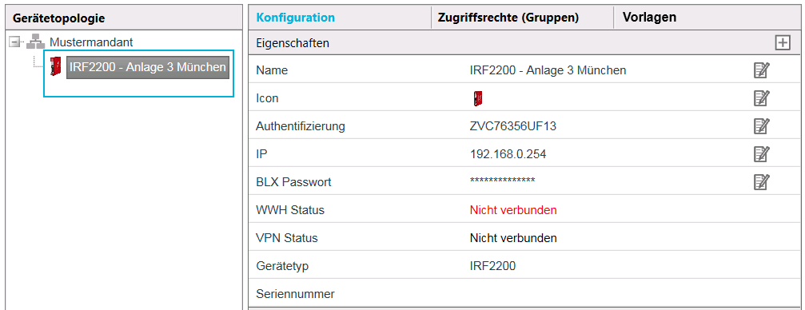
Task: Click the red IRF2200 device icon in tree
Action: point(55,67)
